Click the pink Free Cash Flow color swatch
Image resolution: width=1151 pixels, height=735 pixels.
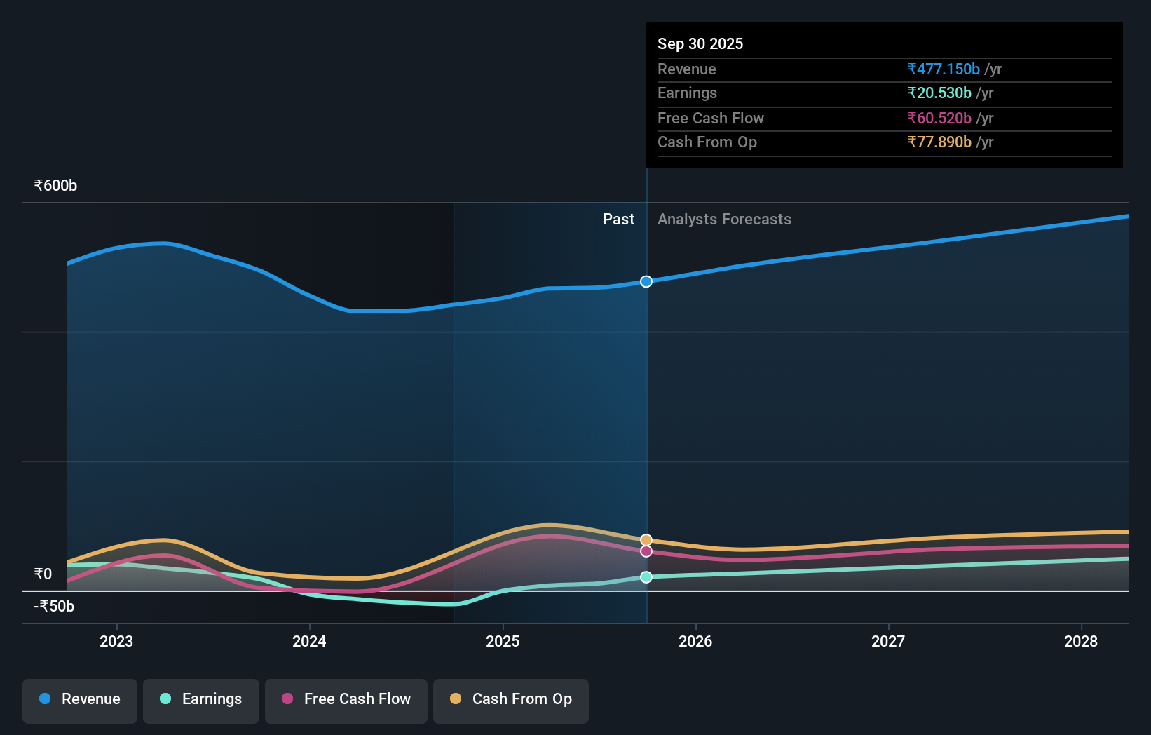click(287, 699)
